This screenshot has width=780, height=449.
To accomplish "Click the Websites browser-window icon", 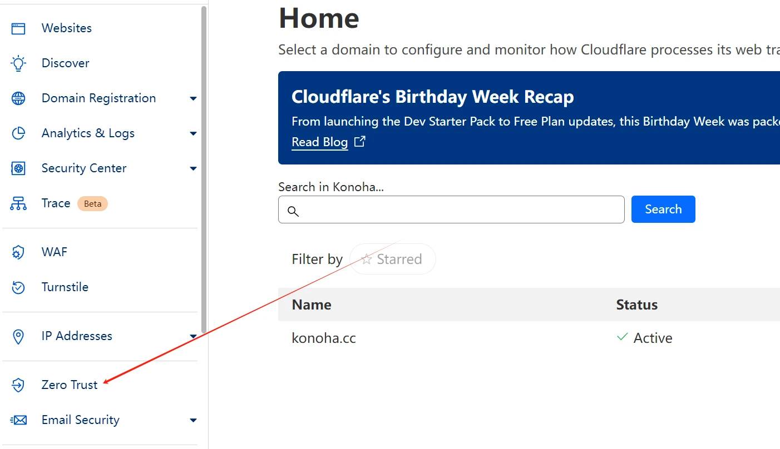I will pyautogui.click(x=18, y=28).
